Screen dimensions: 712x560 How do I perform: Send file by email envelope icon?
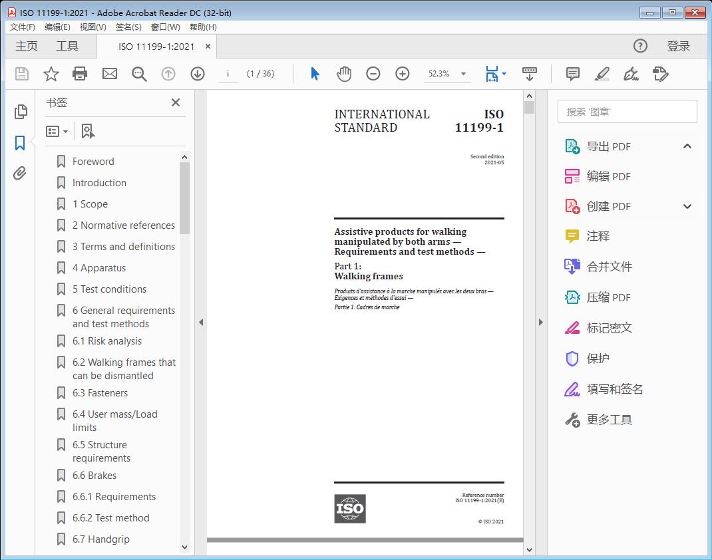click(110, 74)
